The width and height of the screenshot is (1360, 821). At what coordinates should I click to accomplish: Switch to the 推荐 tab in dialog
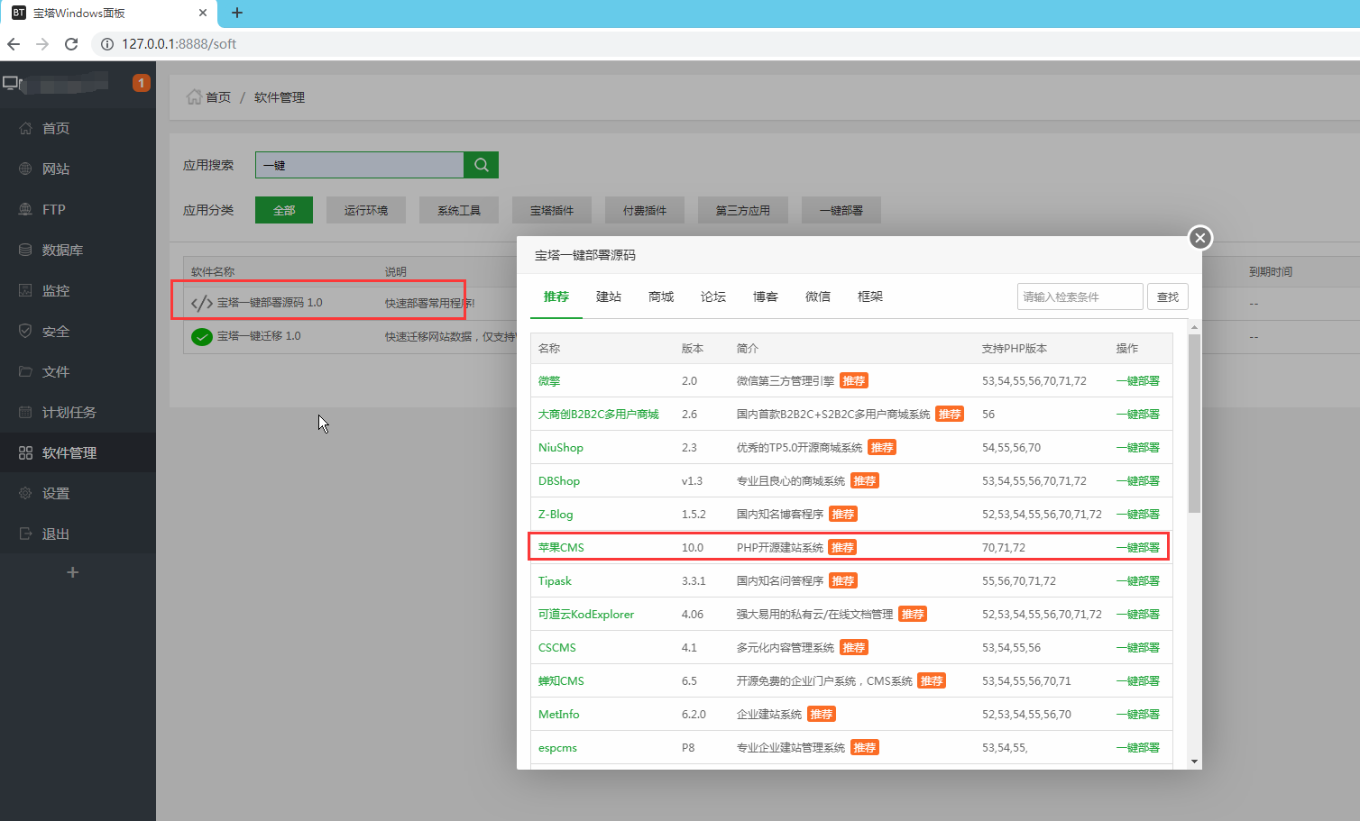[556, 296]
